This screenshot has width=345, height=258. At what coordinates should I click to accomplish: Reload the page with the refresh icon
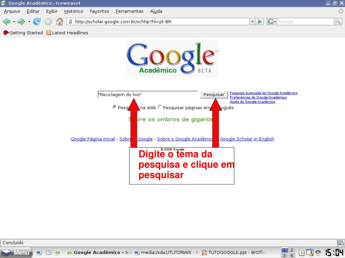37,22
